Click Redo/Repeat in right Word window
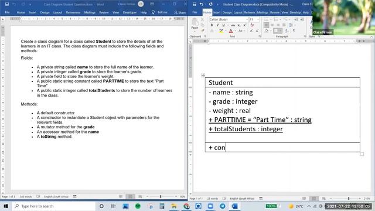Screen dimensions: 375x211 click(210, 4)
